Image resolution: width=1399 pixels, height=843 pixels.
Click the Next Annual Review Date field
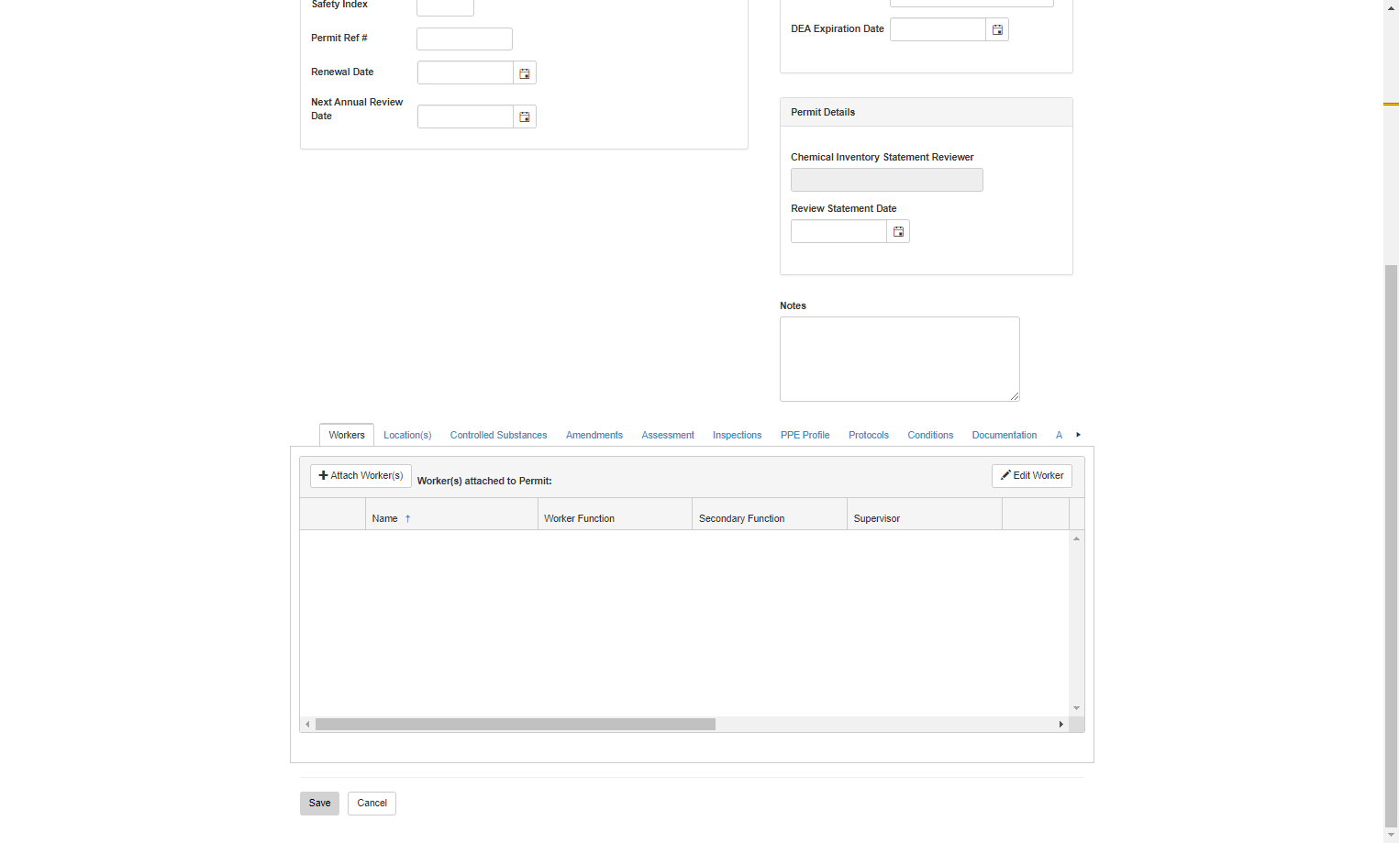465,116
